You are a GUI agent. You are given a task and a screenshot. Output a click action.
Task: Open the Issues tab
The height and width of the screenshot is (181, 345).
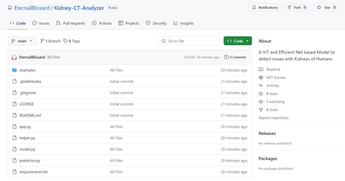coord(41,23)
